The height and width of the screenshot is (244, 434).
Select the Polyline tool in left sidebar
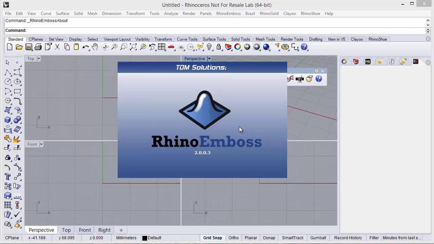(7, 72)
